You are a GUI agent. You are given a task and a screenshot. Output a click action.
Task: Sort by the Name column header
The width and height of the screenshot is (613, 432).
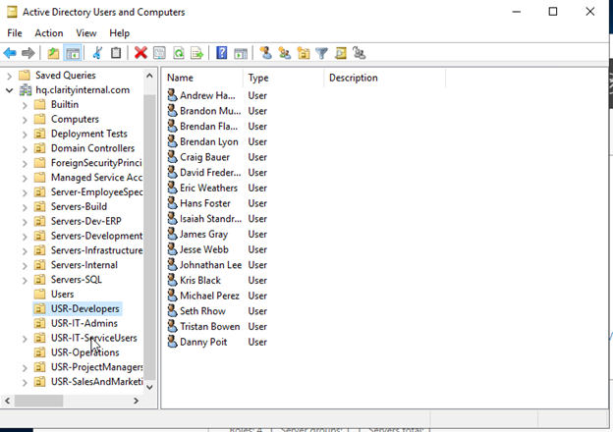tap(202, 78)
